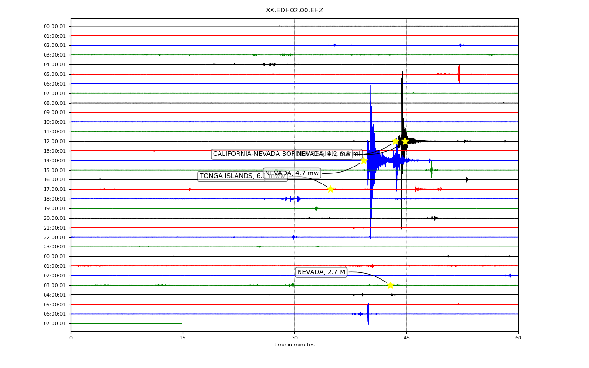
Task: Select the 17:00:01 row time label
Action: [x=56, y=189]
